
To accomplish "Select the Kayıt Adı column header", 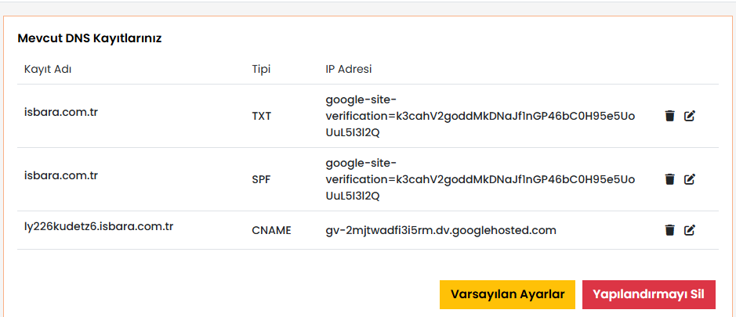I will tap(48, 70).
